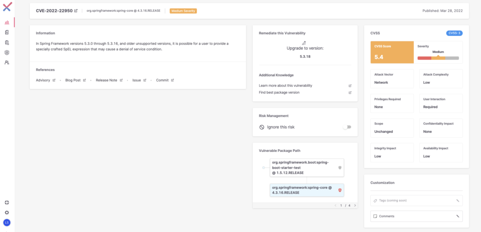This screenshot has width=481, height=232.
Task: Click the User Interaction Required tile
Action: coord(441,103)
